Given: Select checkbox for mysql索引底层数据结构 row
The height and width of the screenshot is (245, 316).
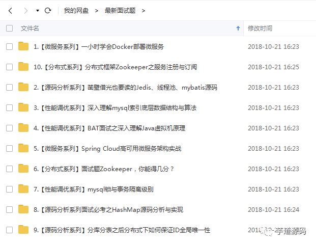Looking at the screenshot, I should (9, 107).
